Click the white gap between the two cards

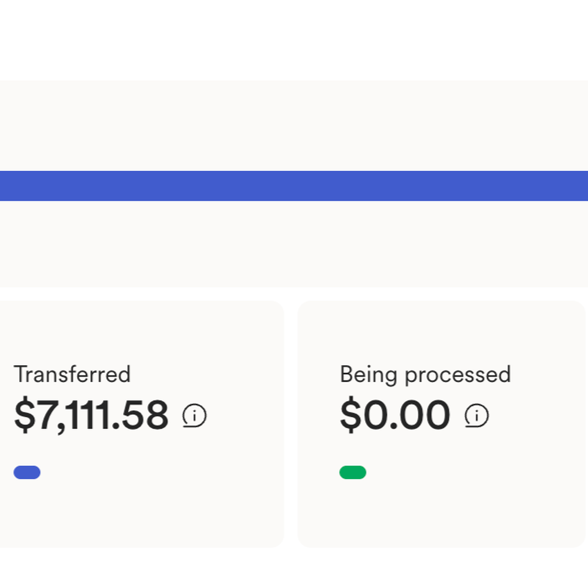point(290,424)
